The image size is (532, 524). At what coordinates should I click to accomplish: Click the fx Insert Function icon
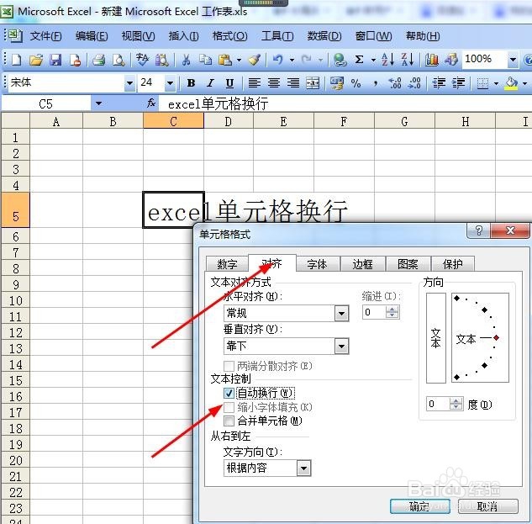(x=151, y=103)
